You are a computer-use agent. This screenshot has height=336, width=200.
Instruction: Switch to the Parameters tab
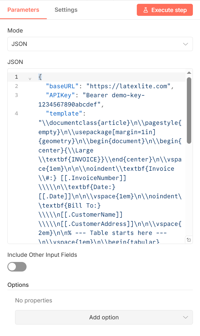23,10
